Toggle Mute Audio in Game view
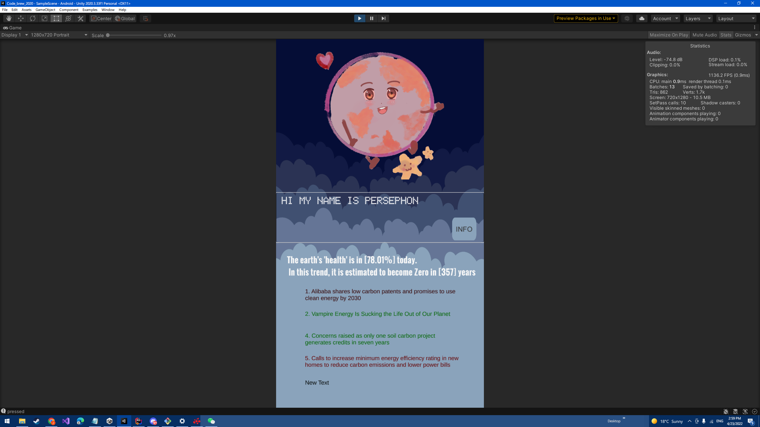 point(704,35)
